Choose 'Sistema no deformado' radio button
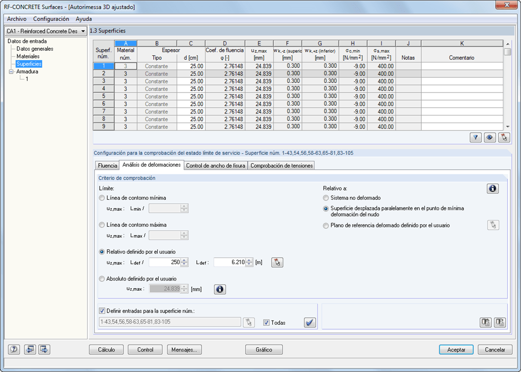521x372 pixels. tap(326, 198)
